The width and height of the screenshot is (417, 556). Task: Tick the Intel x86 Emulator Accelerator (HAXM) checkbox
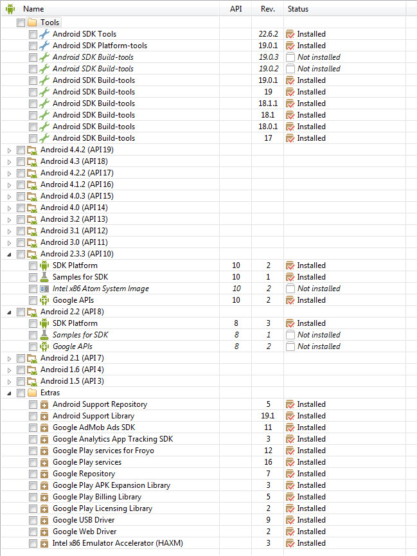[33, 543]
